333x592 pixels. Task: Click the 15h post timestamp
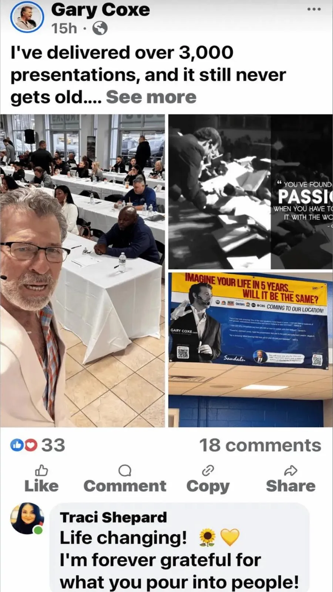[x=64, y=28]
